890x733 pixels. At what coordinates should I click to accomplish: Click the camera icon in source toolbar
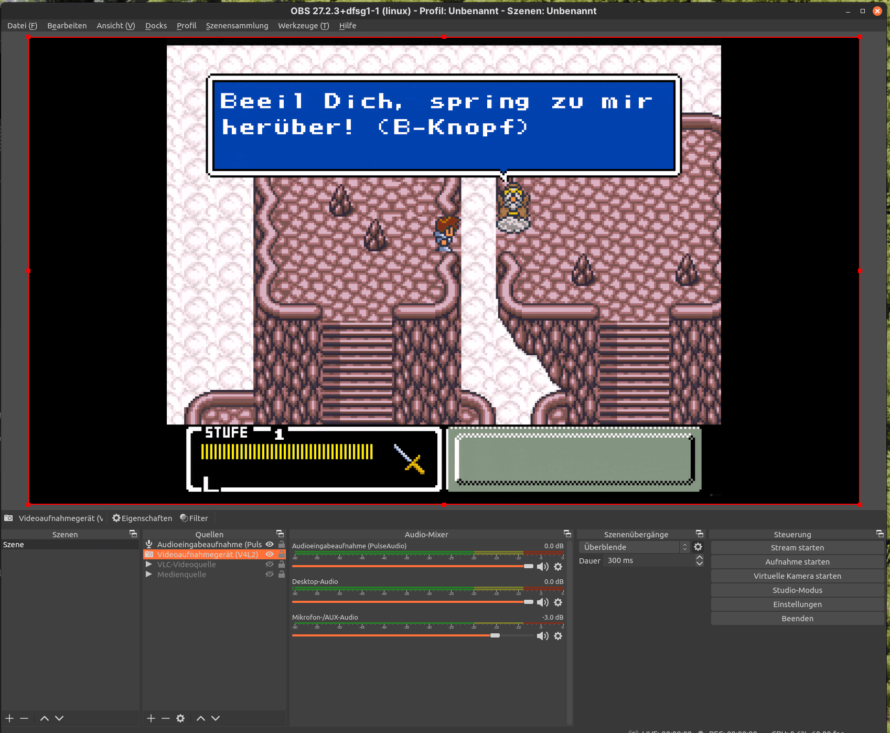click(8, 518)
